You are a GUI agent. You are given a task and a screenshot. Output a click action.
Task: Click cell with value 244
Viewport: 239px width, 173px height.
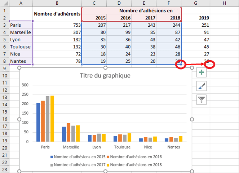coord(169,25)
